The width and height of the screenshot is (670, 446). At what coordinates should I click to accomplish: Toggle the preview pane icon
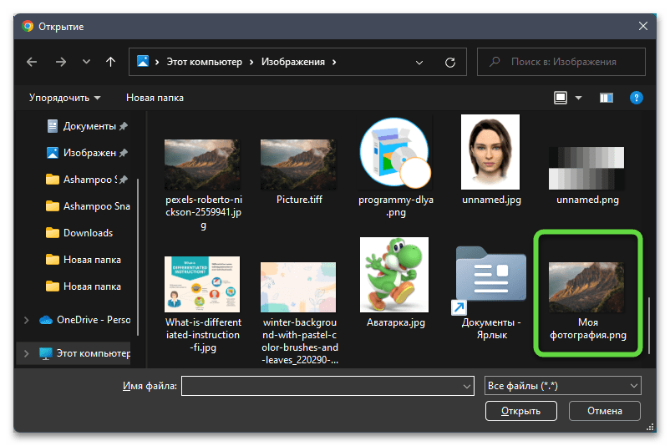click(607, 98)
